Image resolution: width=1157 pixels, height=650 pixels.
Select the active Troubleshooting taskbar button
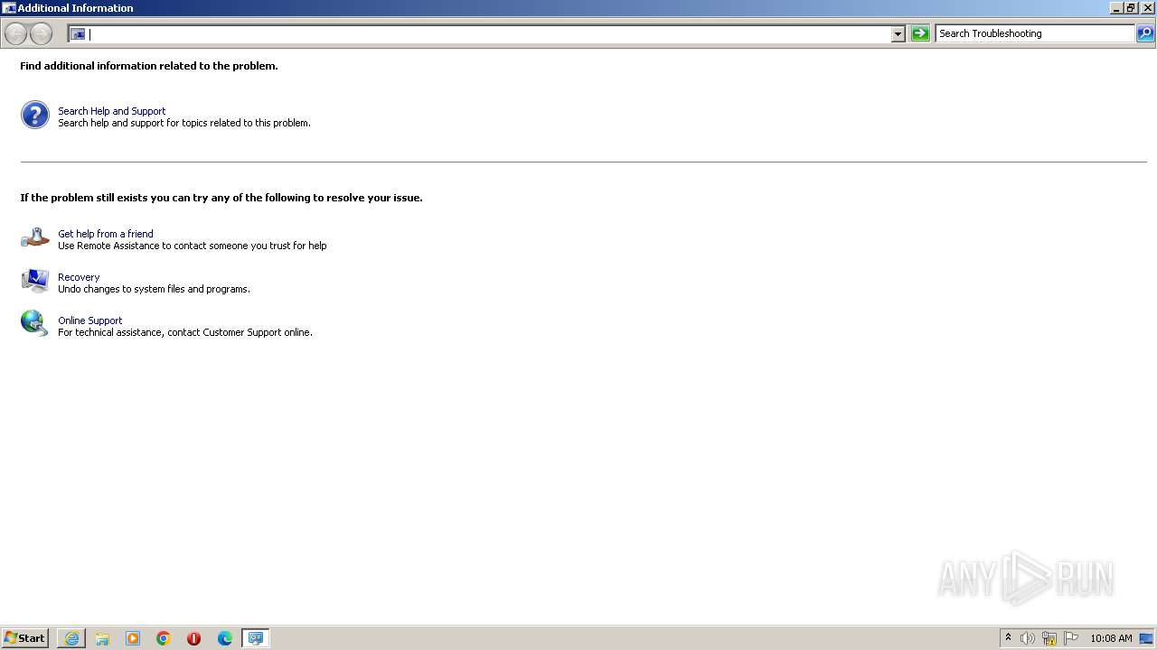256,638
